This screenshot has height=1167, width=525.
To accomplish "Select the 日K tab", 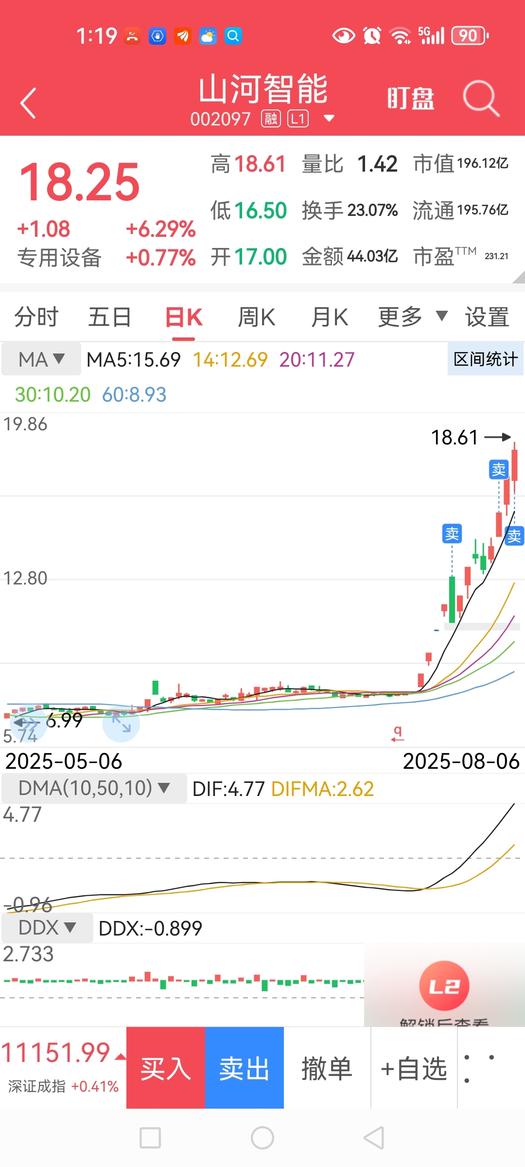I will click(x=184, y=317).
